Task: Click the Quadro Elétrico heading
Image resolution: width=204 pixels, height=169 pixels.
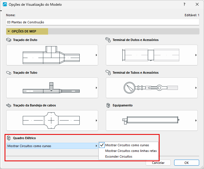Action: click(24, 138)
